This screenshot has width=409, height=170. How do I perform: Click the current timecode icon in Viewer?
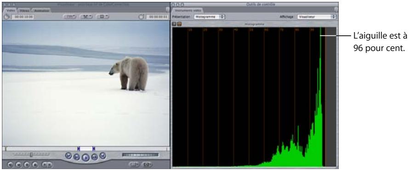142,17
